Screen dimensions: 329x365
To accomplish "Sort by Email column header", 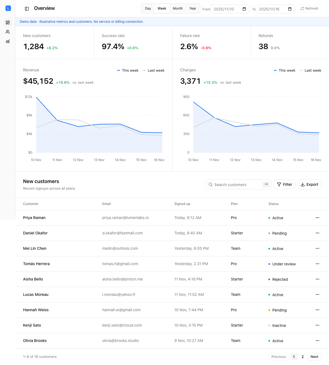I will 106,204.
